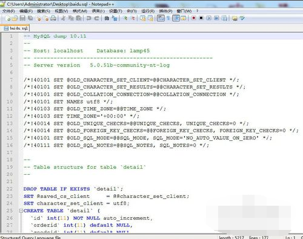The width and height of the screenshot is (303, 239).
Task: Collapse the CREATE TABLE fold marker
Action: [x=21, y=211]
